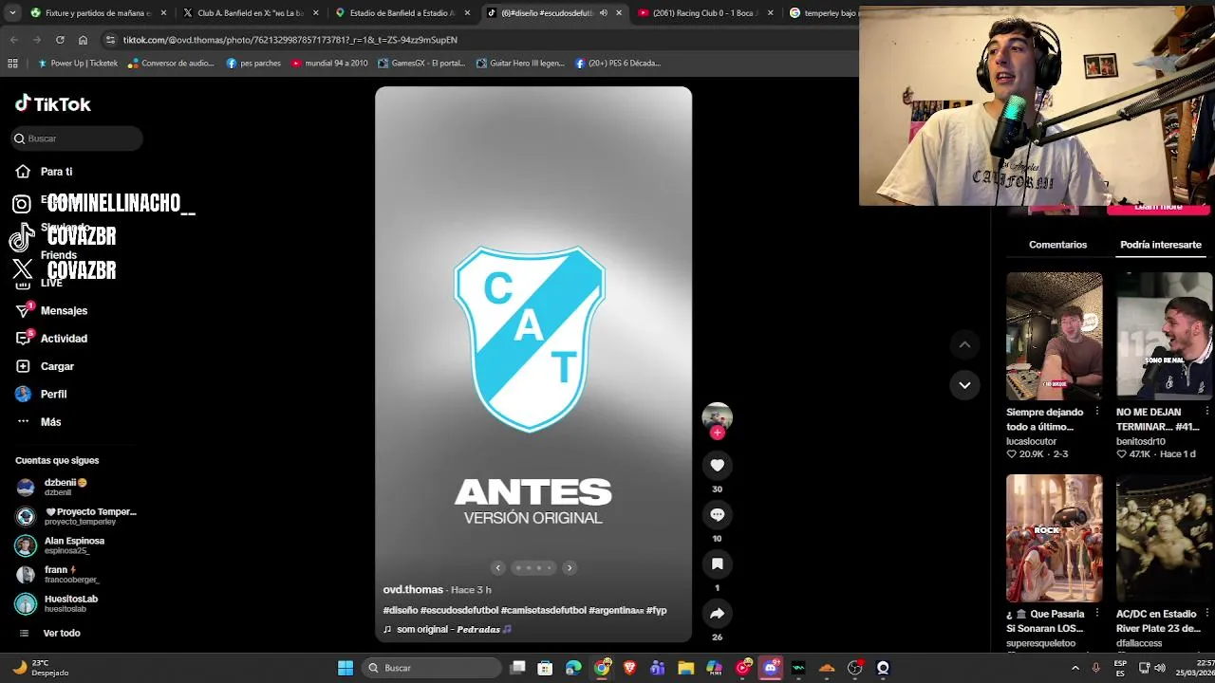Click lucaslocutor author name
The image size is (1215, 683).
[x=1031, y=441]
